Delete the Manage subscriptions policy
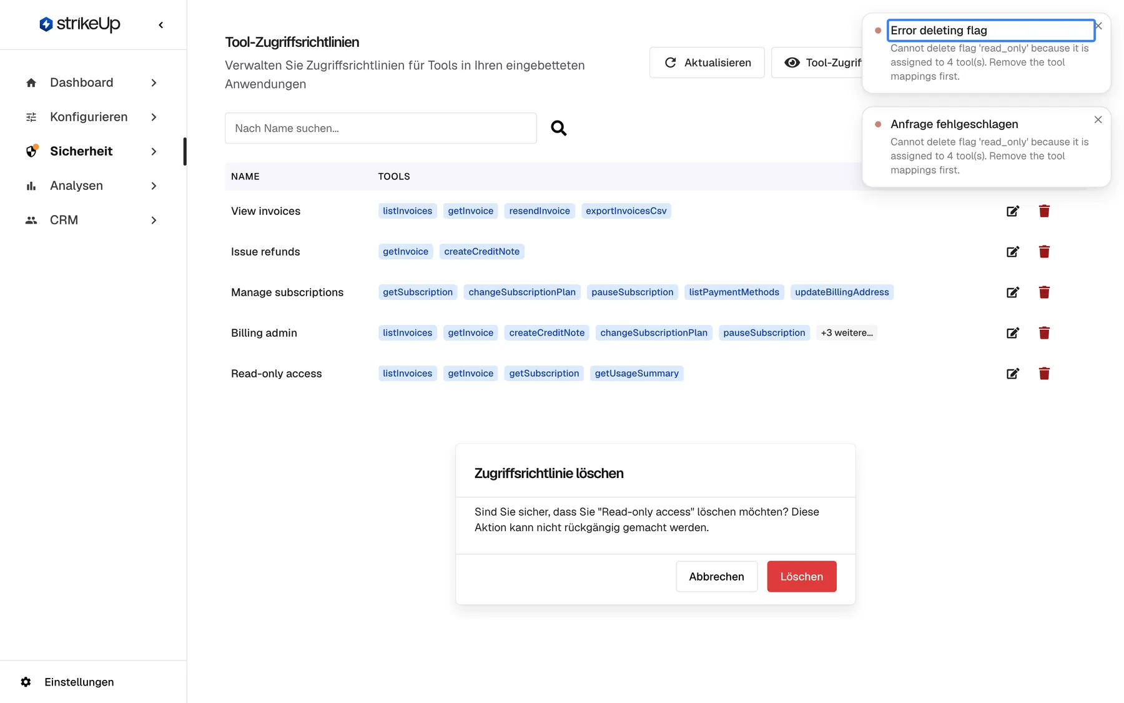The width and height of the screenshot is (1124, 703). (1044, 292)
